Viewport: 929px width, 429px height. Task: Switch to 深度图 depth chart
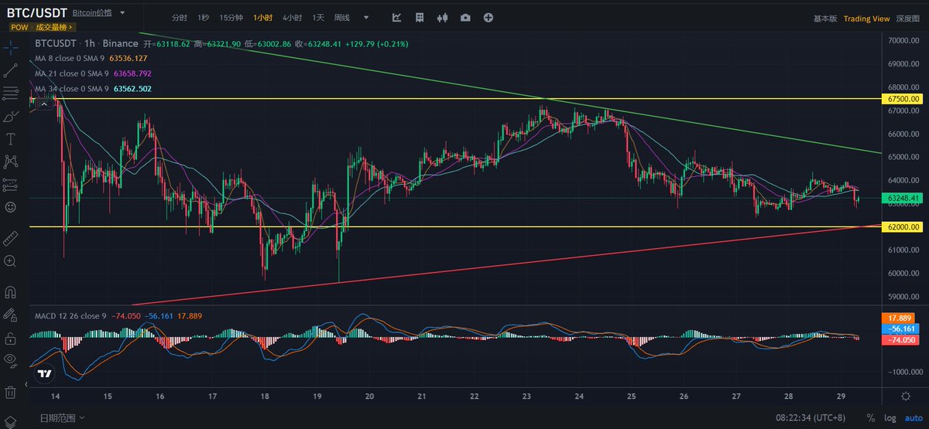[x=908, y=19]
